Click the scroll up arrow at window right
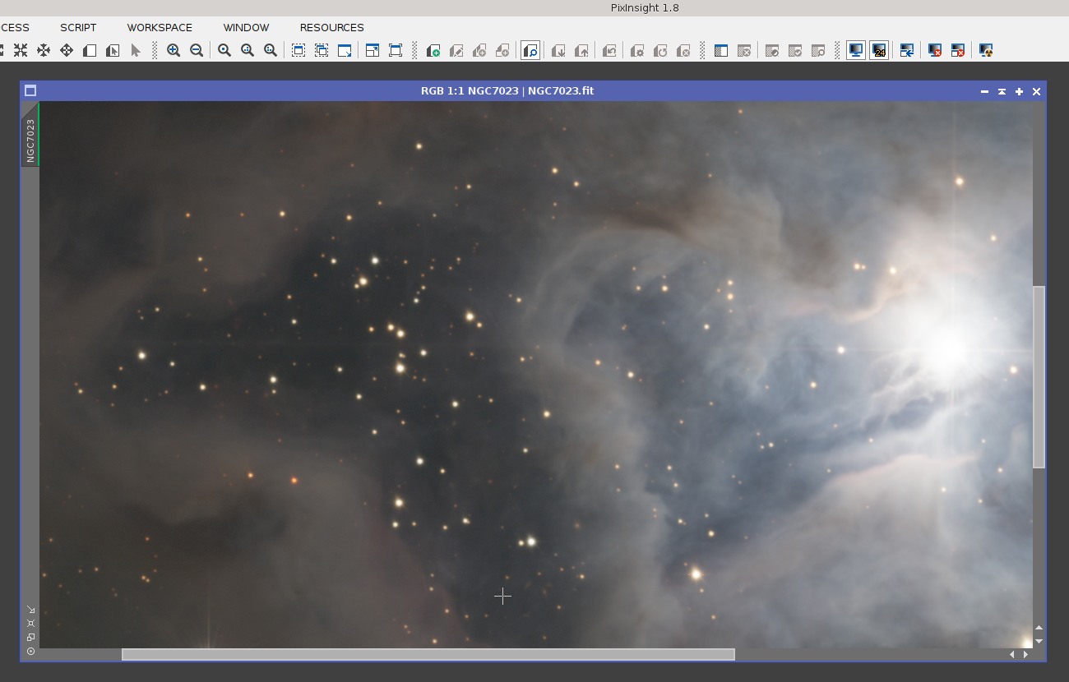 [x=1039, y=628]
